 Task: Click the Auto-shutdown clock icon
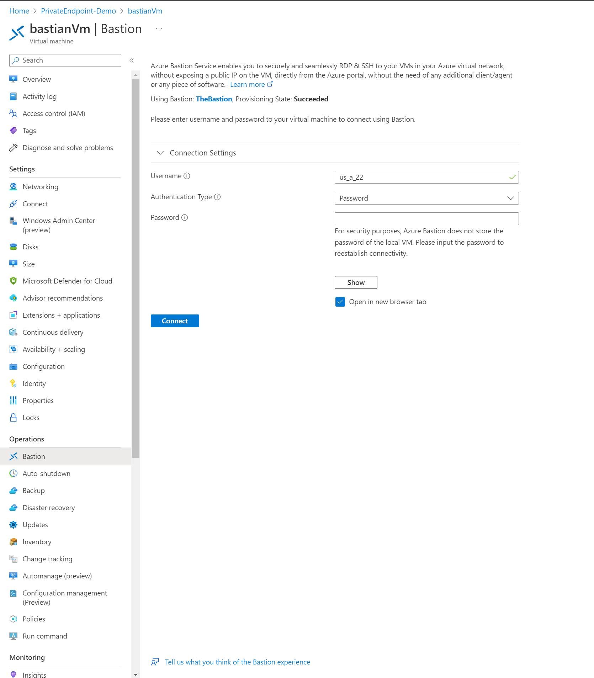tap(14, 473)
